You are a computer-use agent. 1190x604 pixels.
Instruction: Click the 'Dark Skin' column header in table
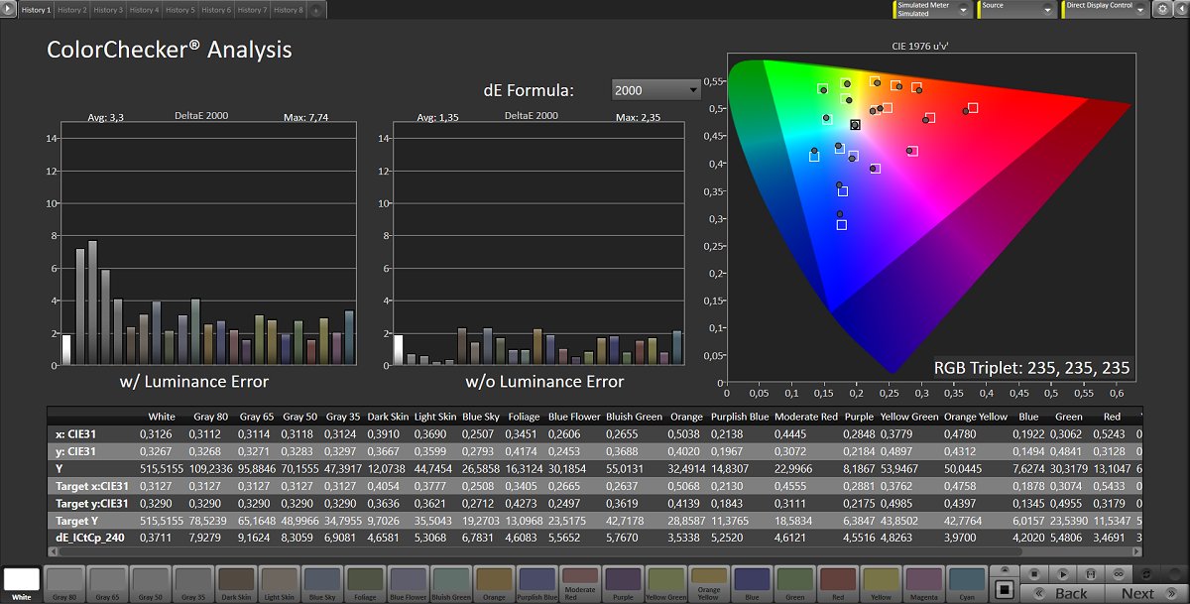point(390,417)
